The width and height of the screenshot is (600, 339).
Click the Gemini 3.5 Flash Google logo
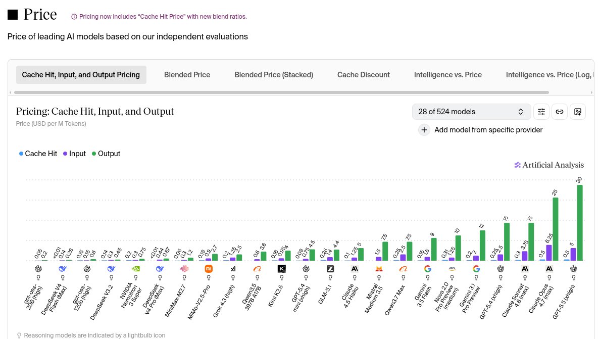pyautogui.click(x=428, y=269)
